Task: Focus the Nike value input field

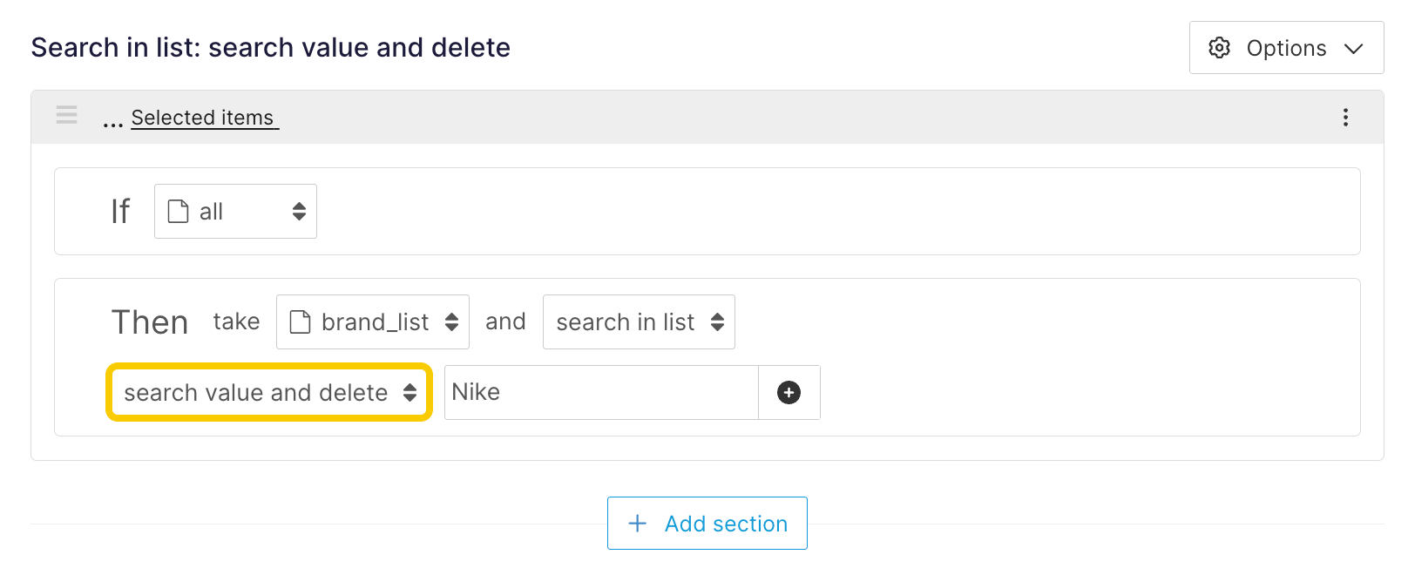Action: [601, 393]
